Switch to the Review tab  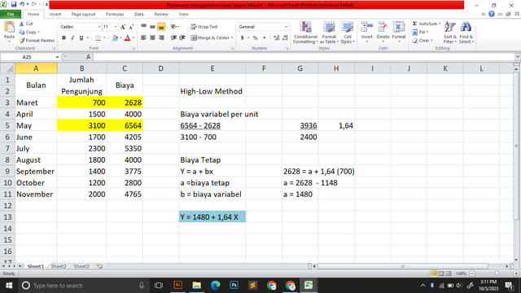161,15
